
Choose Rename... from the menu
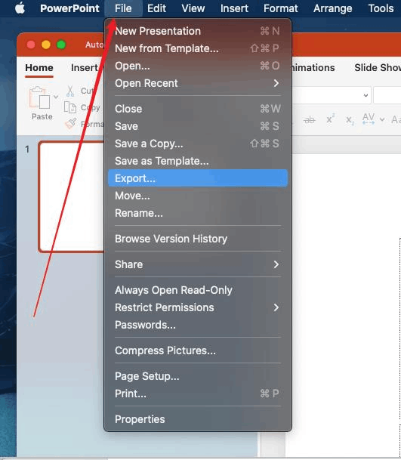pos(197,213)
